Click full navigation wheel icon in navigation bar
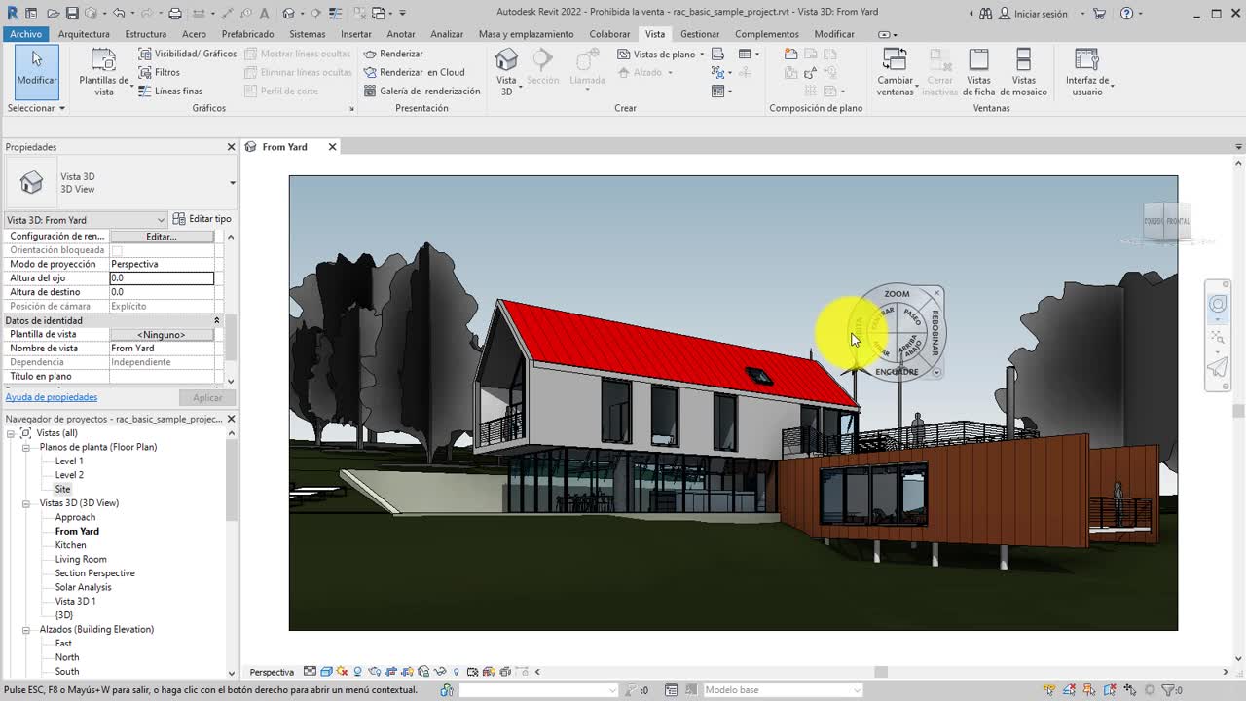Viewport: 1246px width, 701px height. tap(1218, 305)
